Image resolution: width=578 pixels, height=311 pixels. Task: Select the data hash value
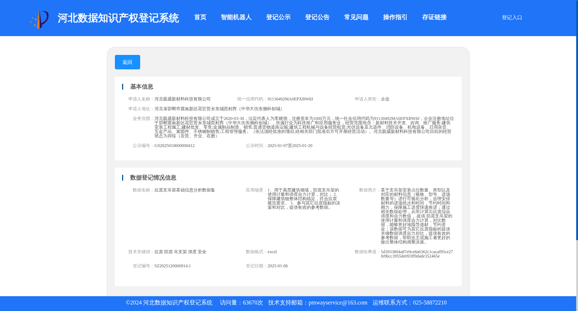coord(417,254)
